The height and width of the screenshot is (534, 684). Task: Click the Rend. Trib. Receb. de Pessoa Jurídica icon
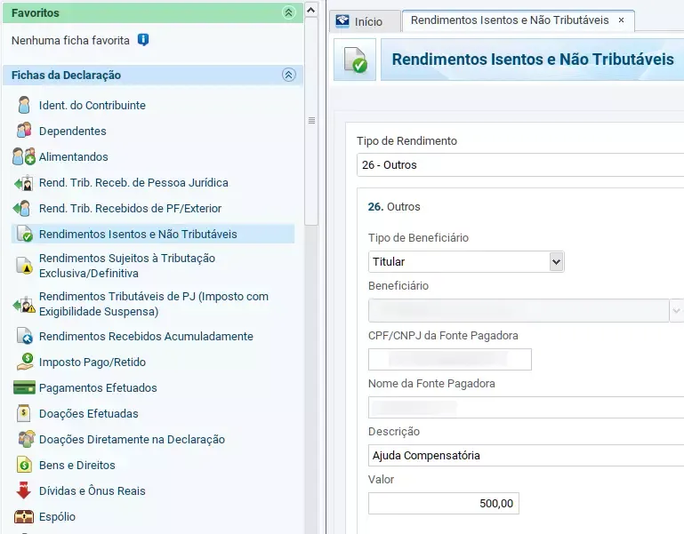click(x=23, y=183)
